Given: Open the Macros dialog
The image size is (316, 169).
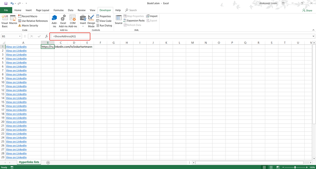Looking at the screenshot, I should pos(13,20).
